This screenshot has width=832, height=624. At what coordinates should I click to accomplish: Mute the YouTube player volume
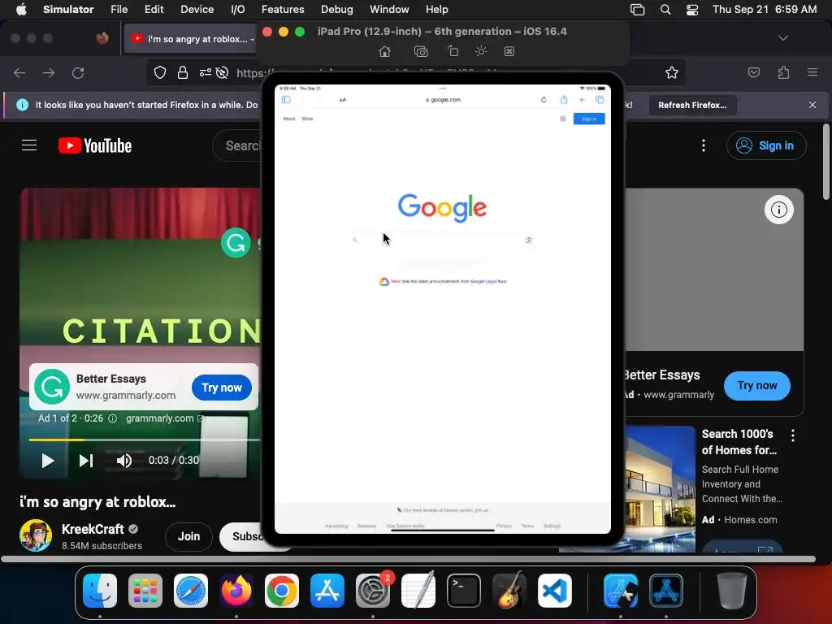point(124,461)
